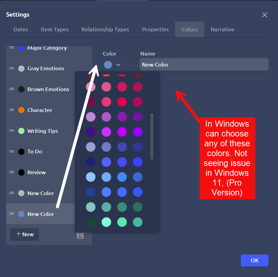The width and height of the screenshot is (278, 277).
Task: Click the blue Major Category color dot
Action: pos(21,48)
